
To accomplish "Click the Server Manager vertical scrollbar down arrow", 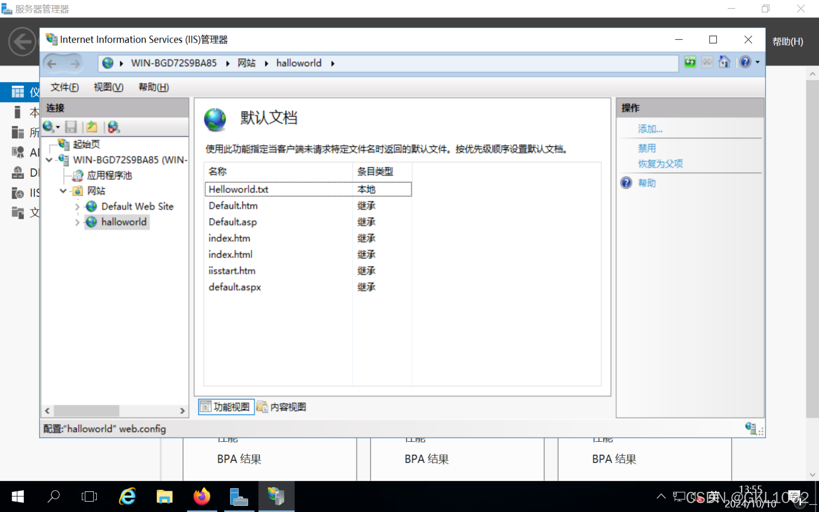I will tap(812, 474).
